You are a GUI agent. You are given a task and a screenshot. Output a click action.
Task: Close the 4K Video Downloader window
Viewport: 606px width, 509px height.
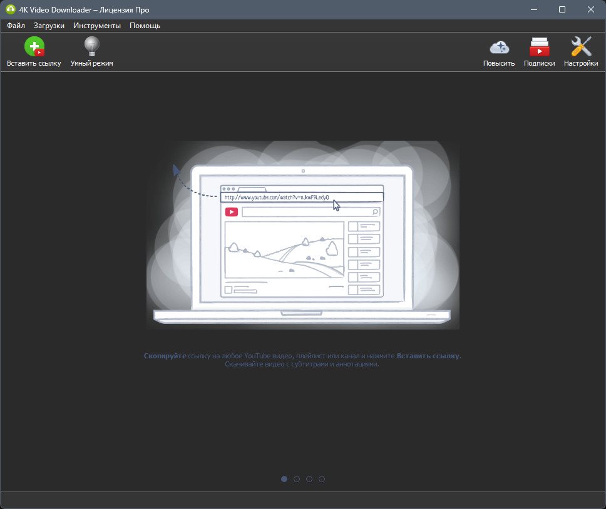591,9
